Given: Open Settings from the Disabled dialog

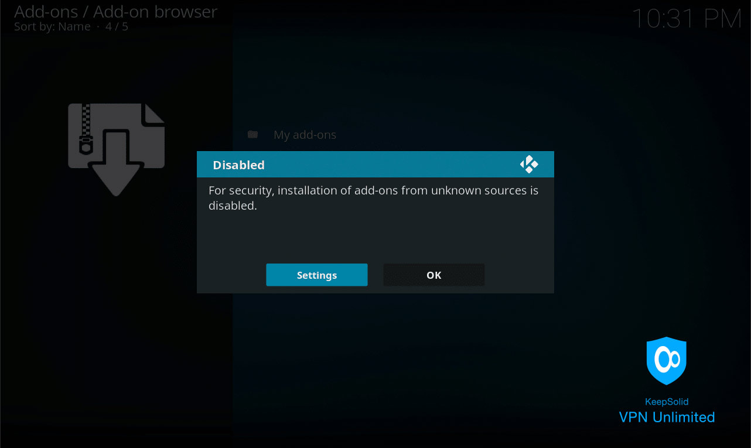Looking at the screenshot, I should 316,275.
